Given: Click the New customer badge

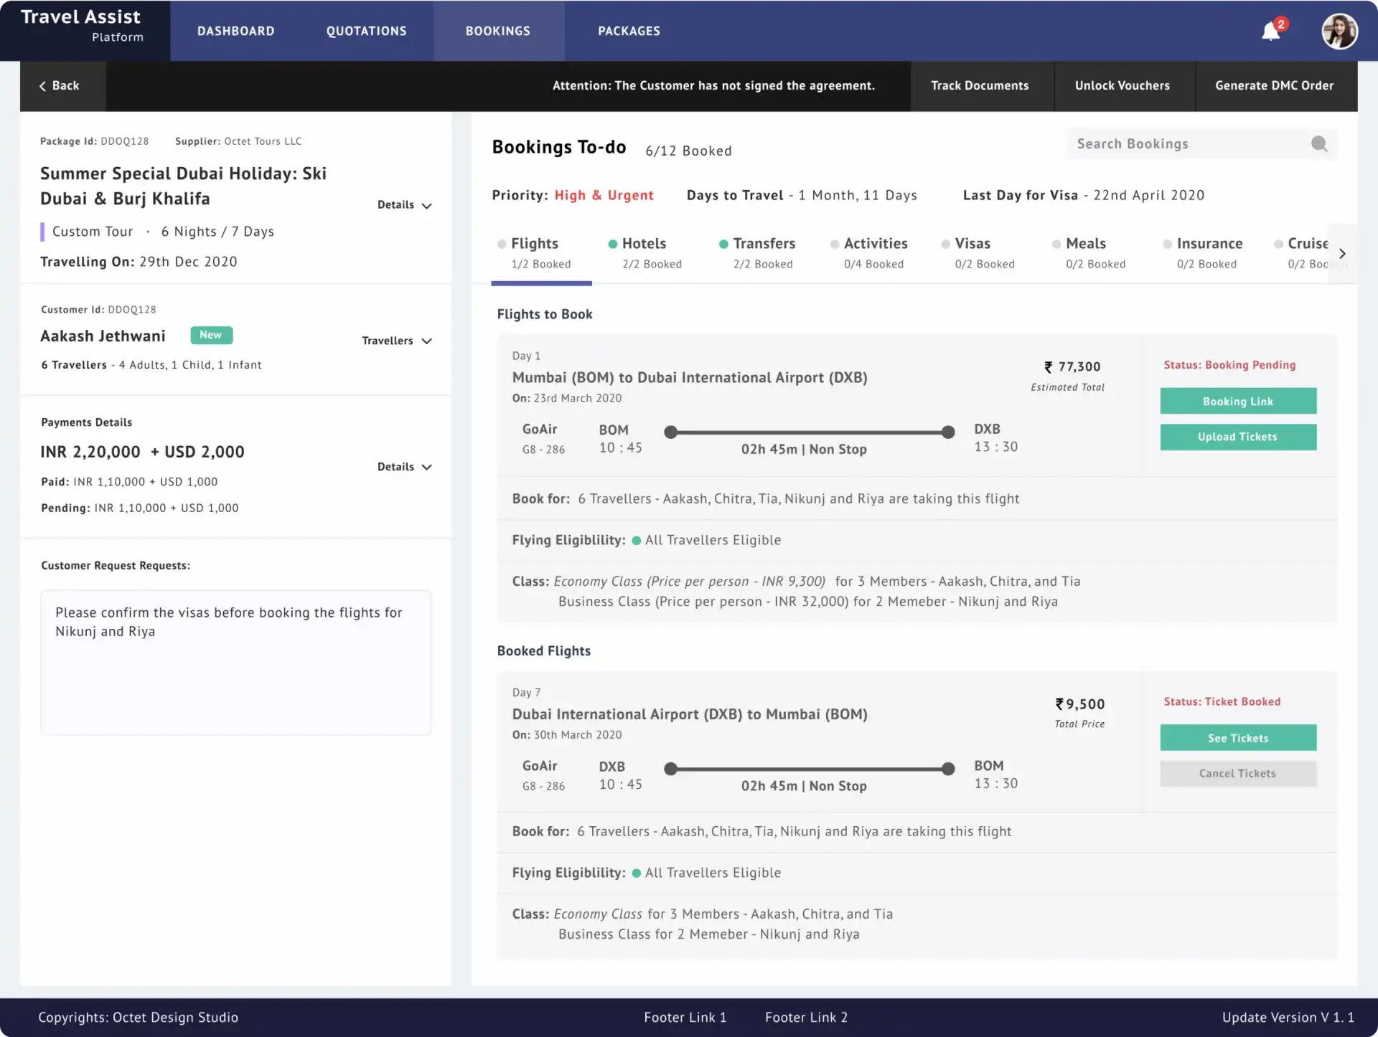Looking at the screenshot, I should [x=211, y=335].
